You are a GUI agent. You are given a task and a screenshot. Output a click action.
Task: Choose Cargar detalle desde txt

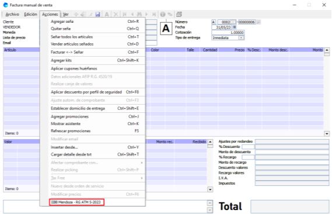[93, 154]
